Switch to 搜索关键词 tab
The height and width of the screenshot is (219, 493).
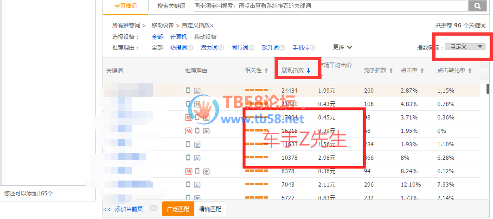[171, 6]
